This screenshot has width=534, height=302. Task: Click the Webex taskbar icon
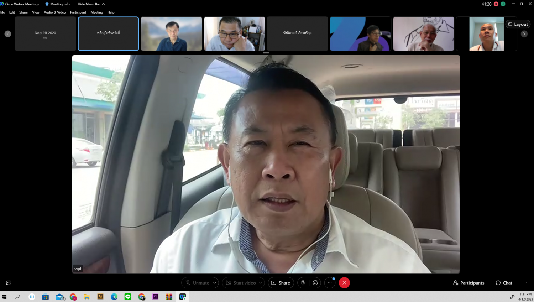tap(183, 297)
